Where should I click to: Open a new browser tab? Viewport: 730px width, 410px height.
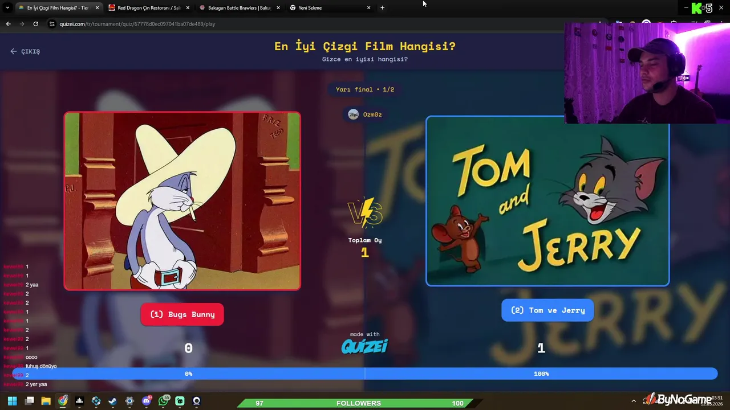click(382, 8)
